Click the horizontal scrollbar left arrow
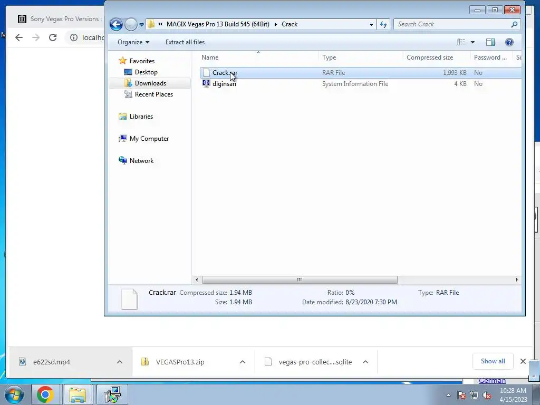 197,279
